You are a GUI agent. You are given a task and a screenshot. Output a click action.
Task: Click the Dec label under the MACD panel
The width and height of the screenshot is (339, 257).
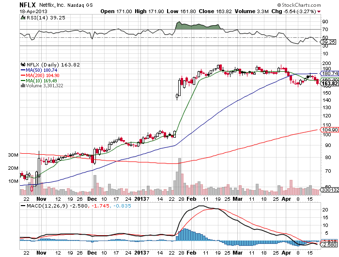tap(92, 253)
